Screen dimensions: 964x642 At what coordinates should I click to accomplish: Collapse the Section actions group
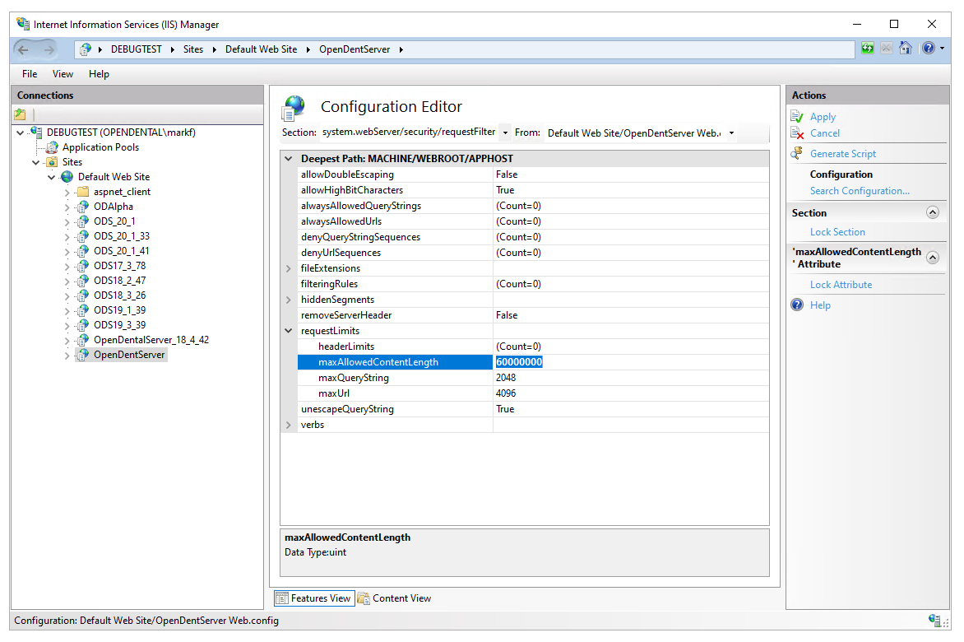932,212
